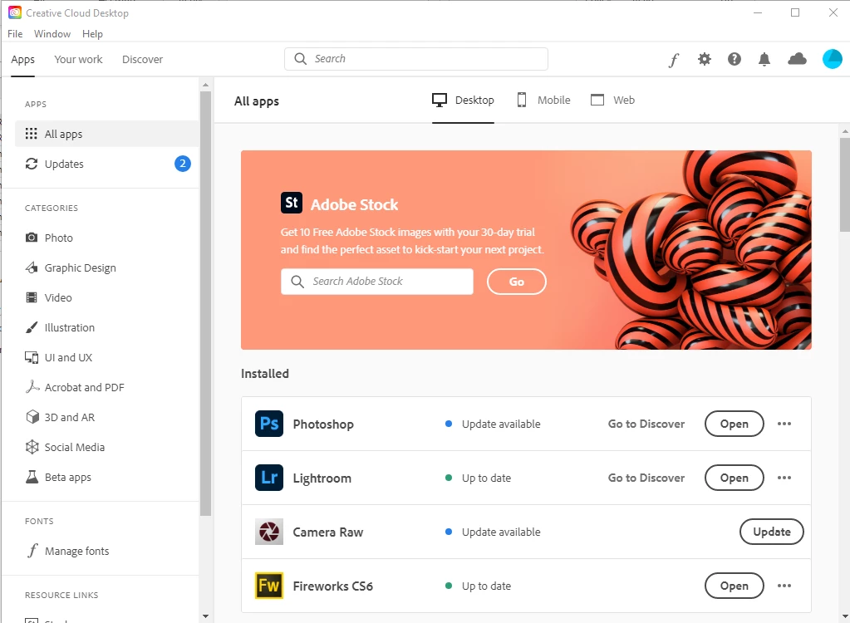The width and height of the screenshot is (850, 623).
Task: Click sidebar scroll down arrow
Action: [x=205, y=616]
